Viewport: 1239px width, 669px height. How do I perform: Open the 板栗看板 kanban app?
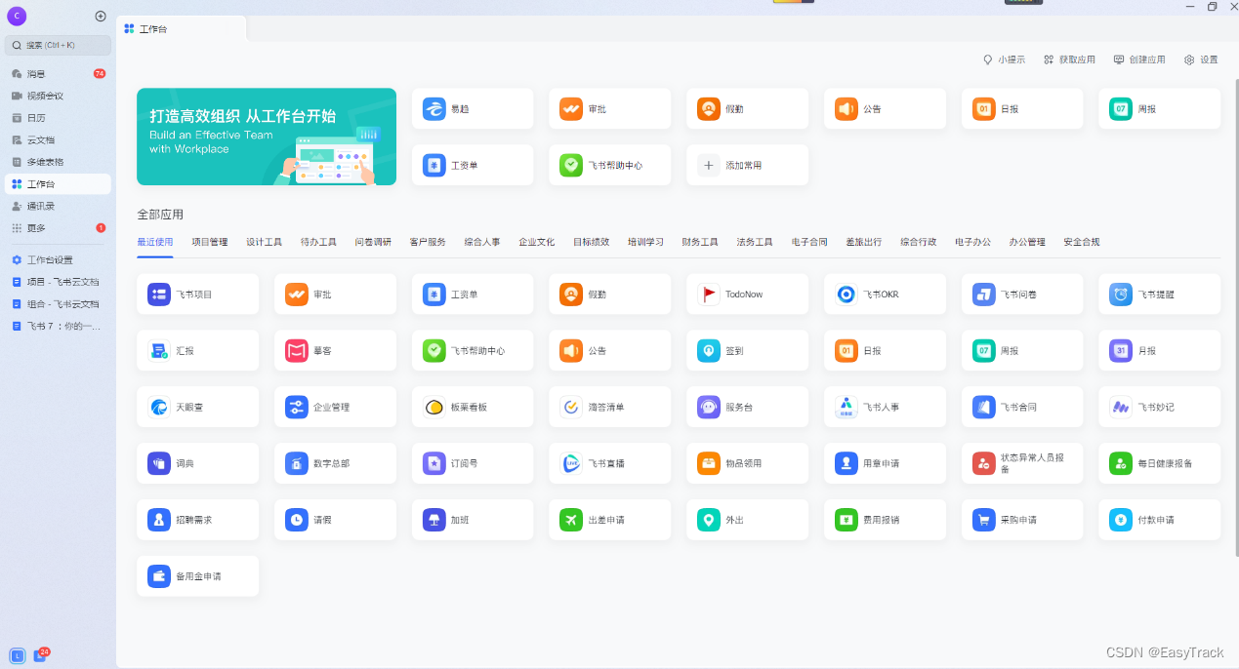point(473,407)
